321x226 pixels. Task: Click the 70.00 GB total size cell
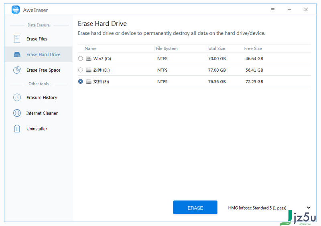pyautogui.click(x=217, y=59)
